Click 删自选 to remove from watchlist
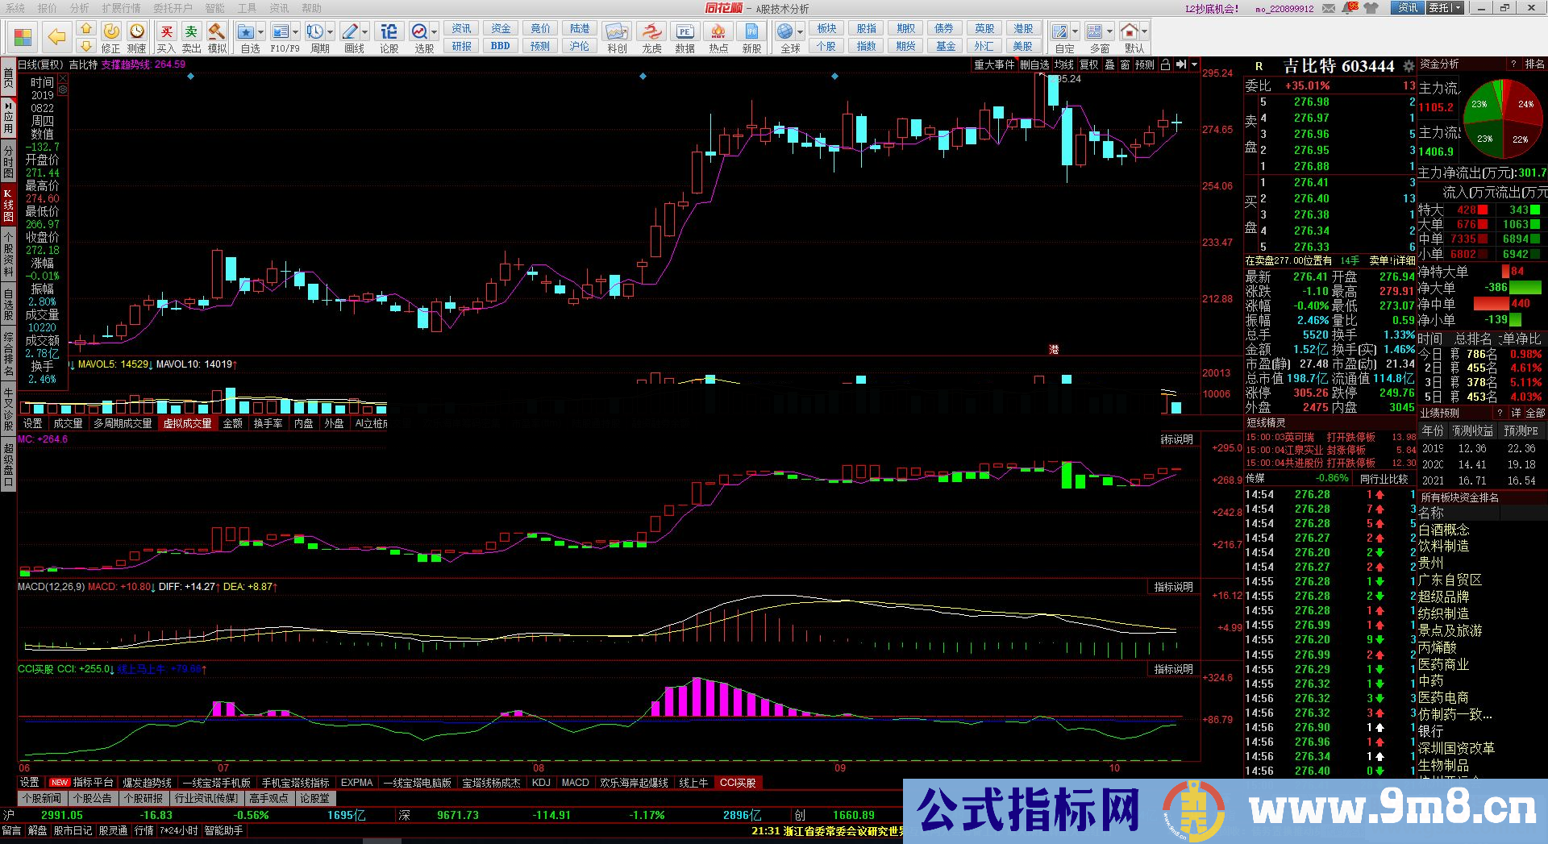The image size is (1548, 844). coord(1034,64)
